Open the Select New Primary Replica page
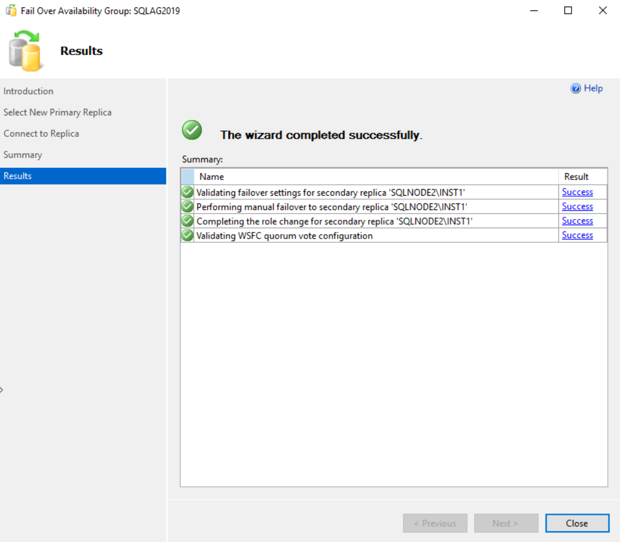 click(58, 112)
